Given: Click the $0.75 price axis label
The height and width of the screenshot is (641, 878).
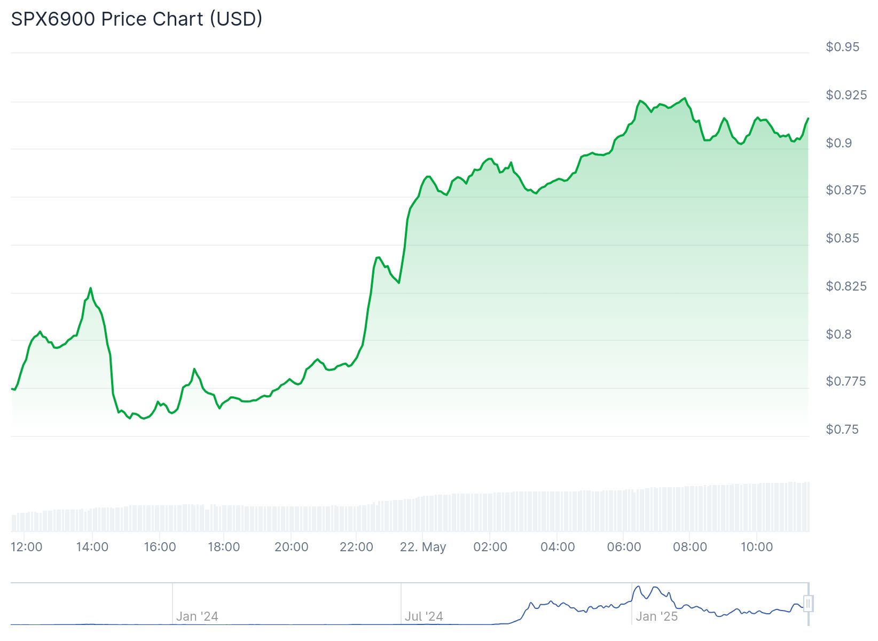Looking at the screenshot, I should (x=842, y=429).
